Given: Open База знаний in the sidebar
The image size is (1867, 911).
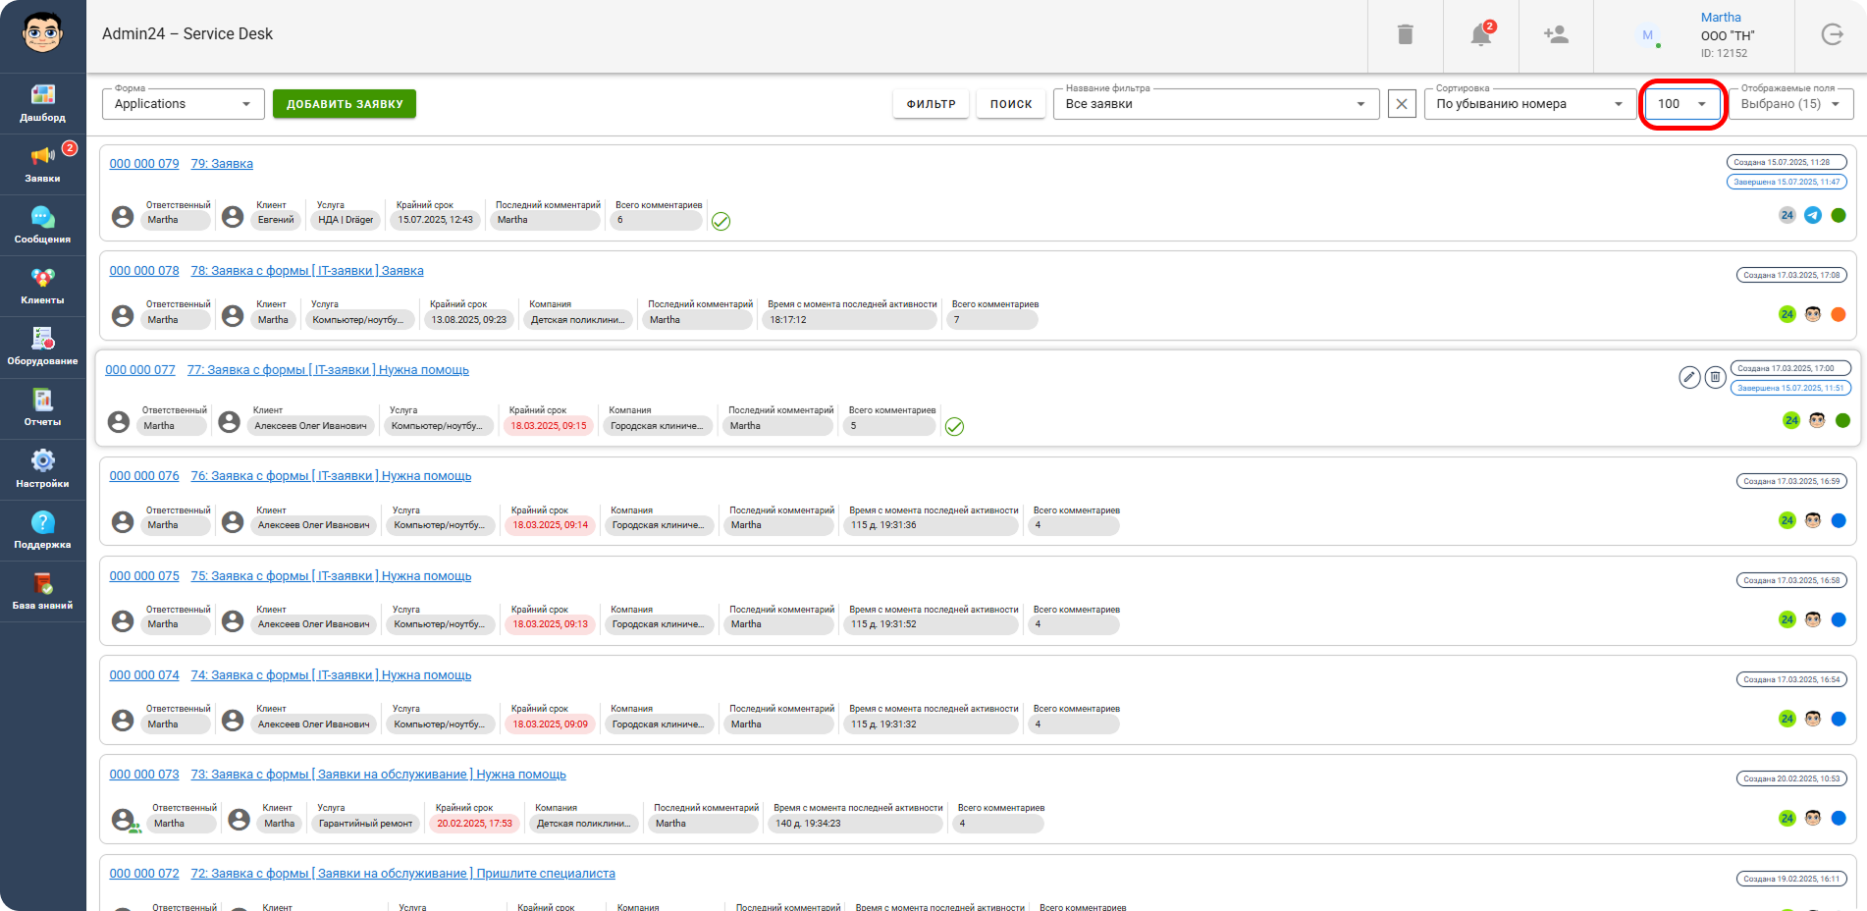Looking at the screenshot, I should pyautogui.click(x=42, y=591).
